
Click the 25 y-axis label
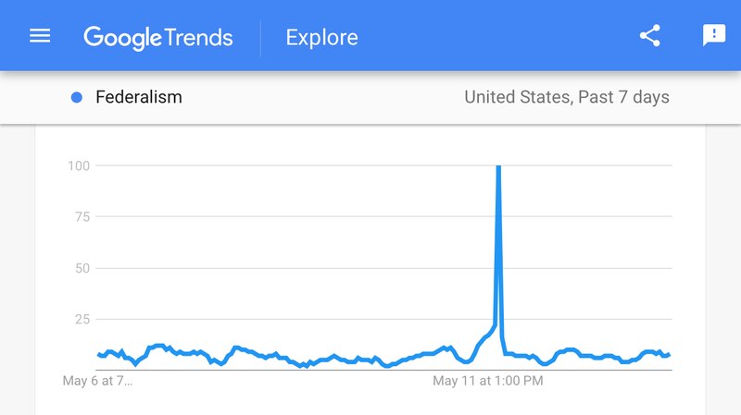pos(82,319)
